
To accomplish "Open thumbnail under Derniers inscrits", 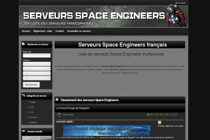I will [x=37, y=138].
